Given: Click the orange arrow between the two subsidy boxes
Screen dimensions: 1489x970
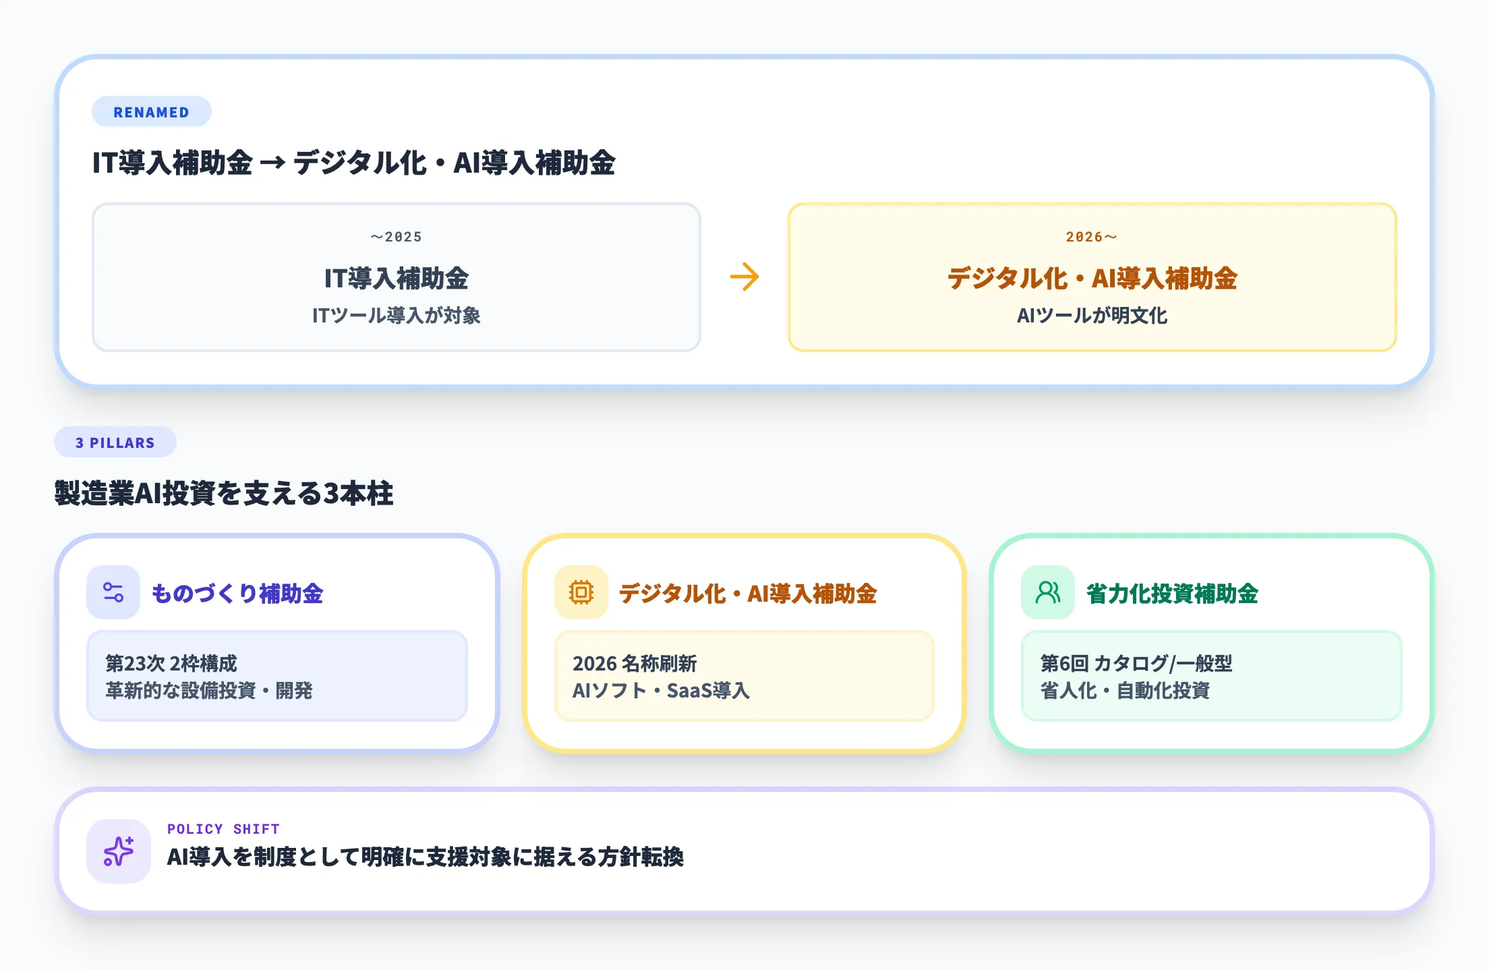Looking at the screenshot, I should click(x=744, y=276).
